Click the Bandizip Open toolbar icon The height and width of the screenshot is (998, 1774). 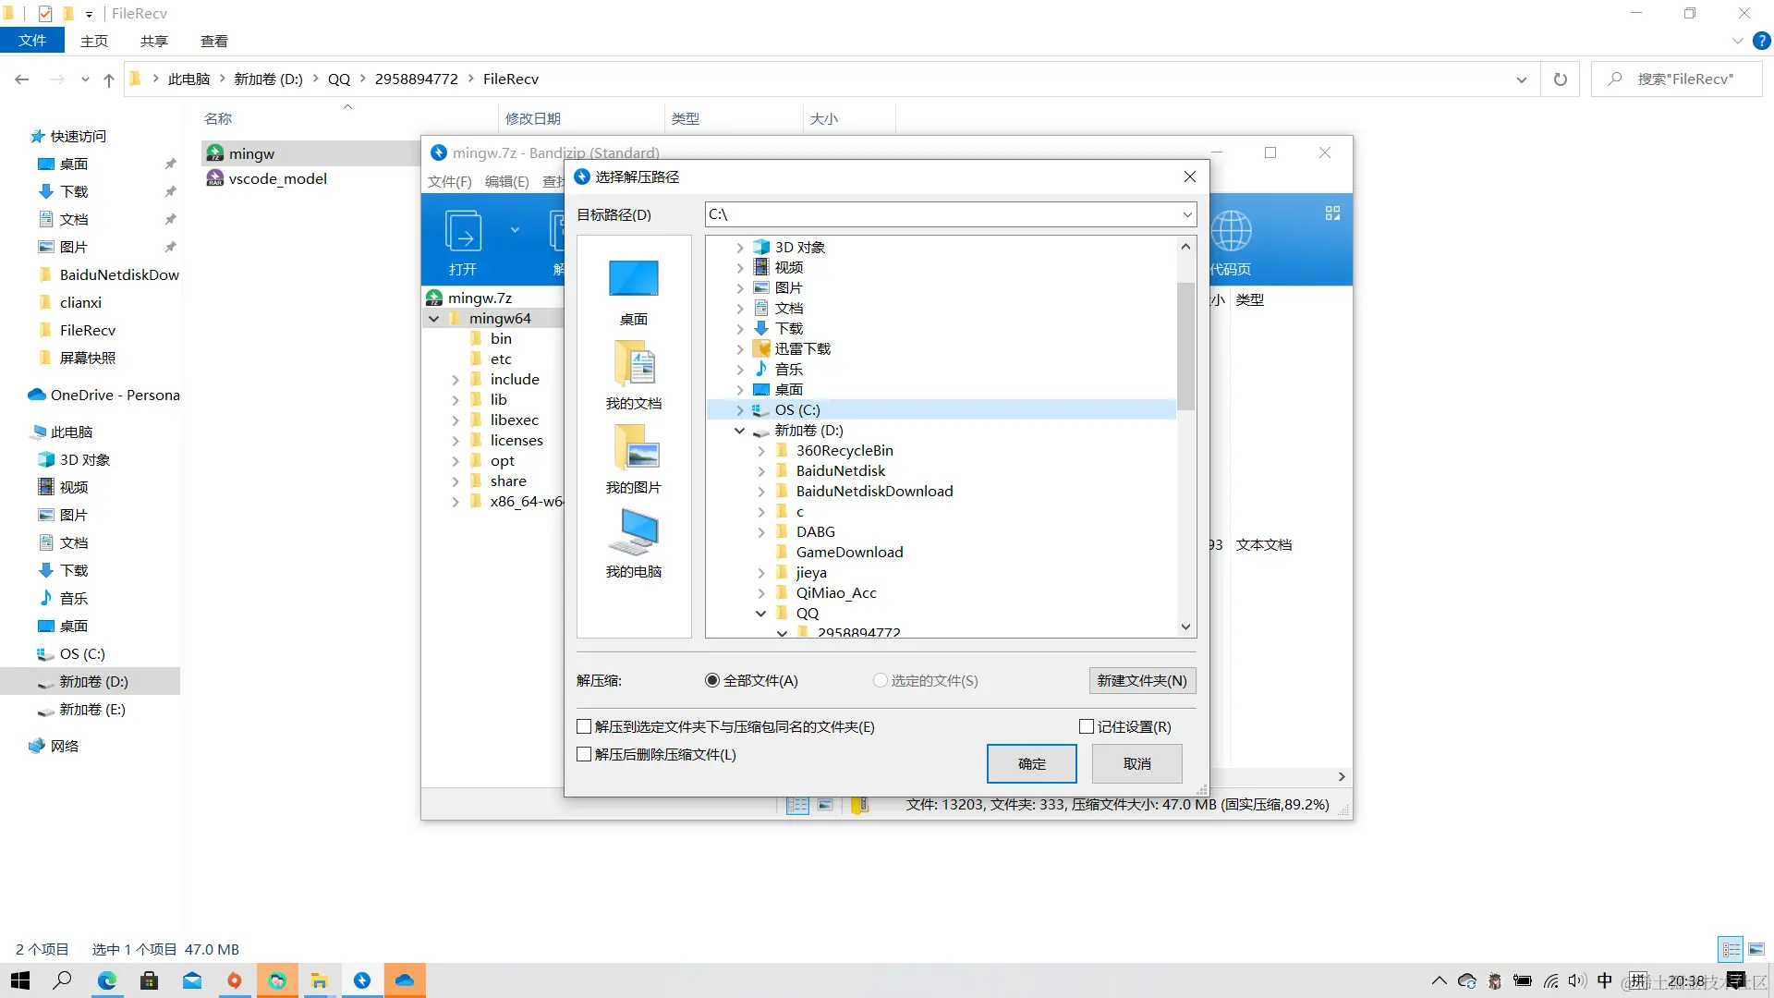[463, 233]
